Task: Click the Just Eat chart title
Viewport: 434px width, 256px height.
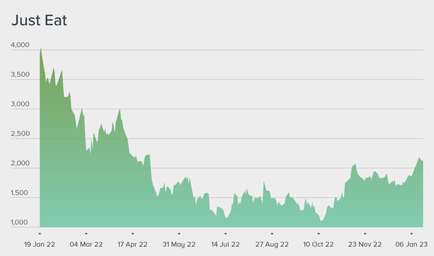Action: pos(39,21)
